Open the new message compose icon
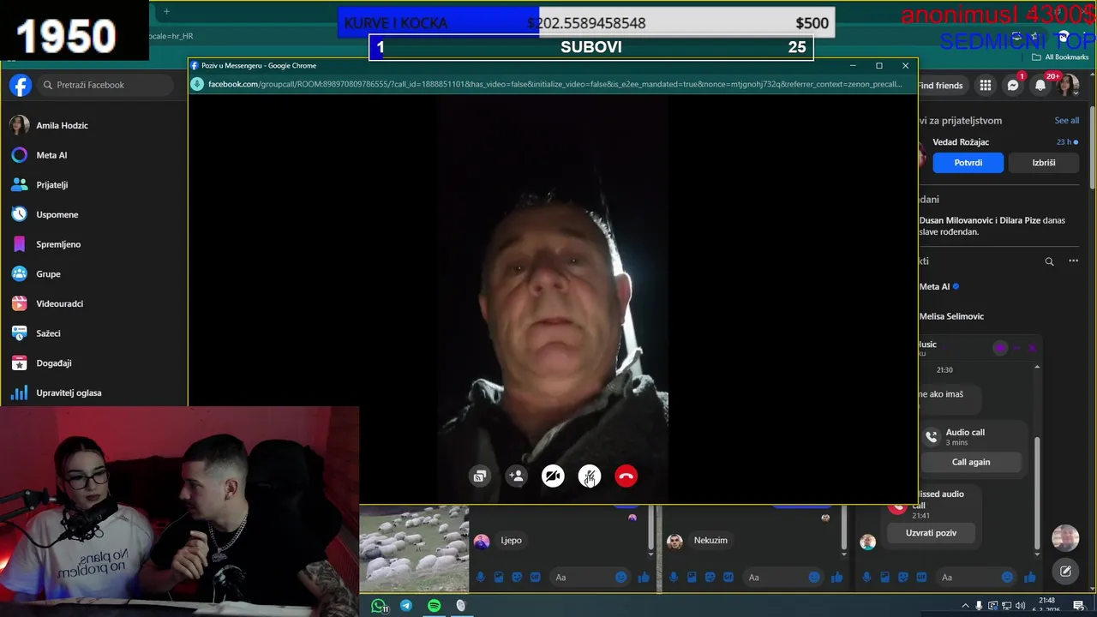The width and height of the screenshot is (1097, 617). click(x=1065, y=571)
